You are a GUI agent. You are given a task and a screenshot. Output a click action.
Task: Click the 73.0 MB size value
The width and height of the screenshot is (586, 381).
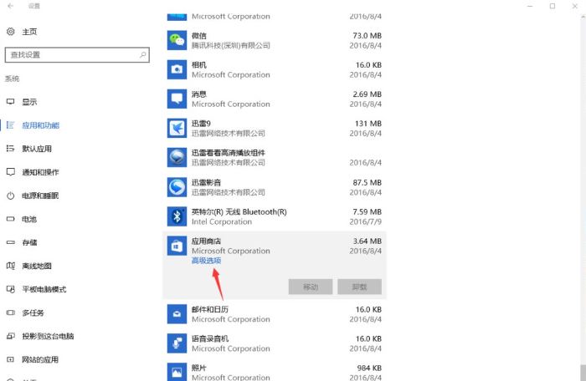(367, 35)
